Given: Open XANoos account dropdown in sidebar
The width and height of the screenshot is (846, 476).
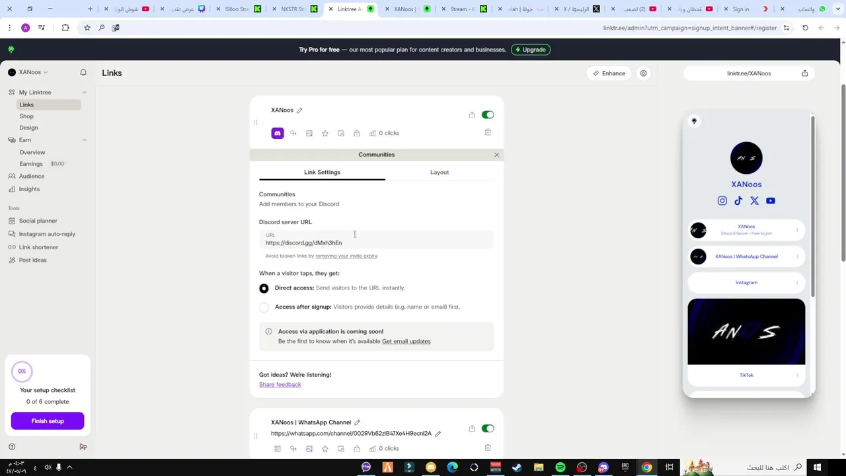Looking at the screenshot, I should point(28,72).
